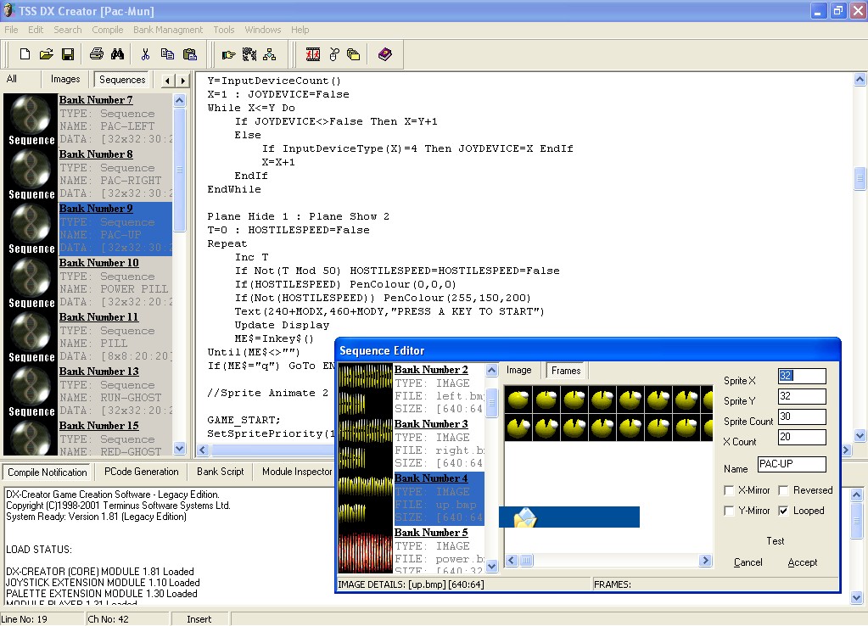Click Cancel in the Sequence Editor

[748, 562]
